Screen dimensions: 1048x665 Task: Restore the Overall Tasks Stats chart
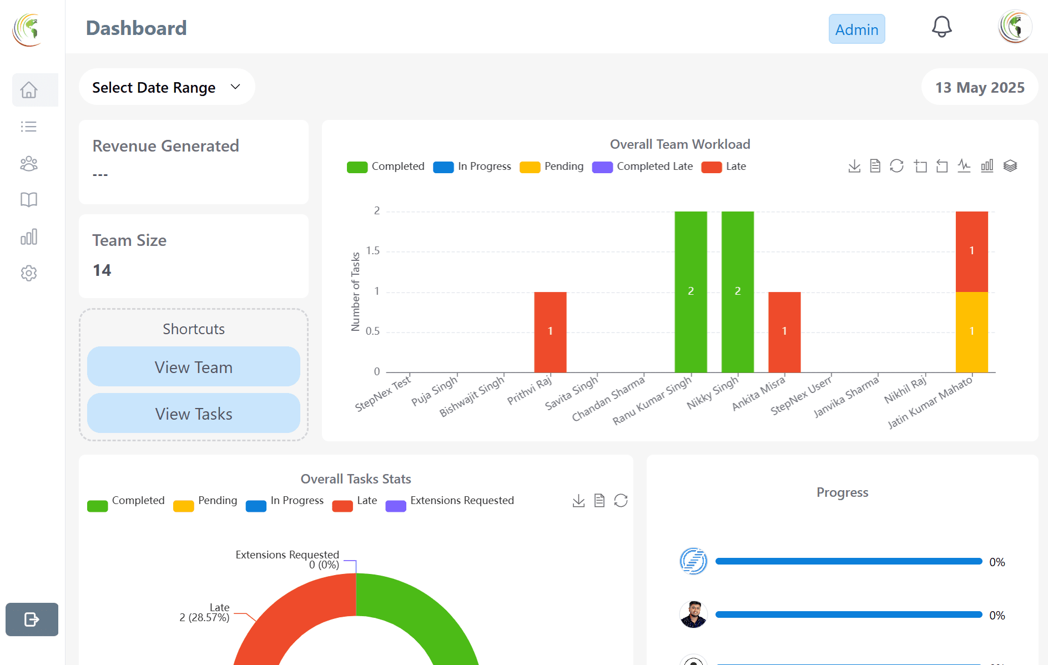(621, 501)
